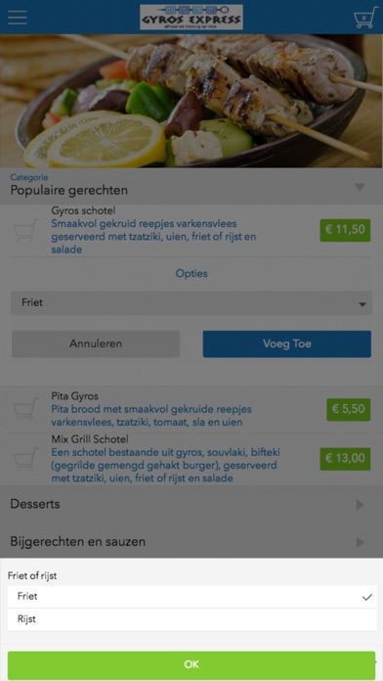Tap cart icon beside Pita Gyros
This screenshot has height=681, width=383.
(x=25, y=409)
